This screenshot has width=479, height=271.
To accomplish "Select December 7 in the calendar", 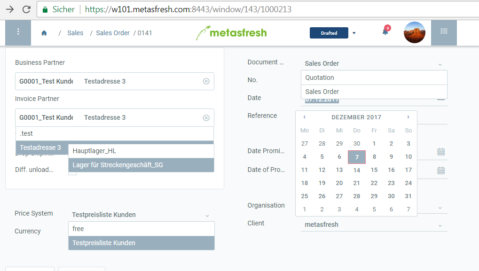I will click(357, 157).
